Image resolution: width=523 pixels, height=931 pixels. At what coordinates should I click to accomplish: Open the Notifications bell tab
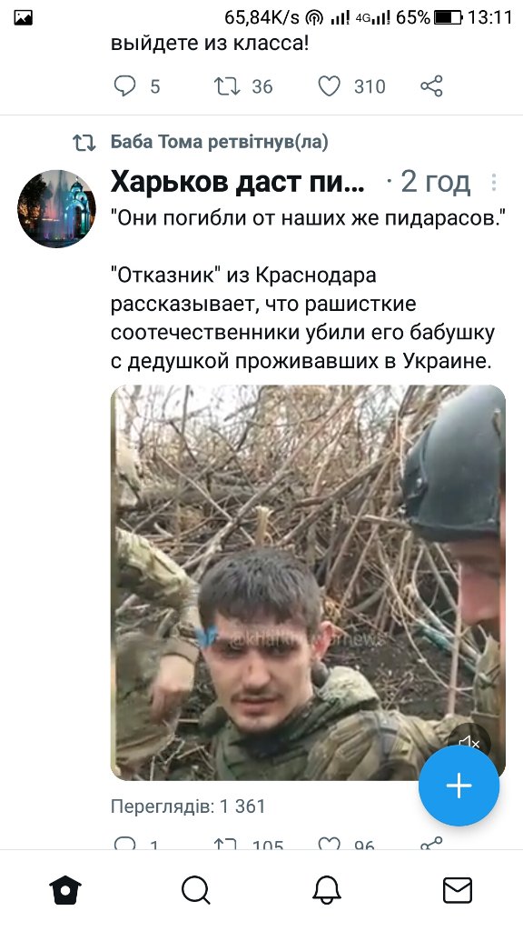pos(327,890)
